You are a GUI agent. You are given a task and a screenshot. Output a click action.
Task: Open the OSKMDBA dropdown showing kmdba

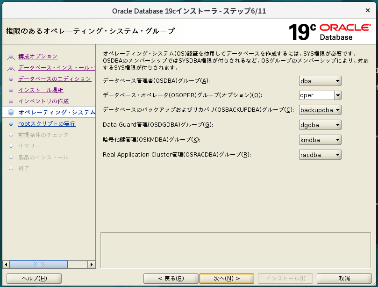click(x=320, y=140)
